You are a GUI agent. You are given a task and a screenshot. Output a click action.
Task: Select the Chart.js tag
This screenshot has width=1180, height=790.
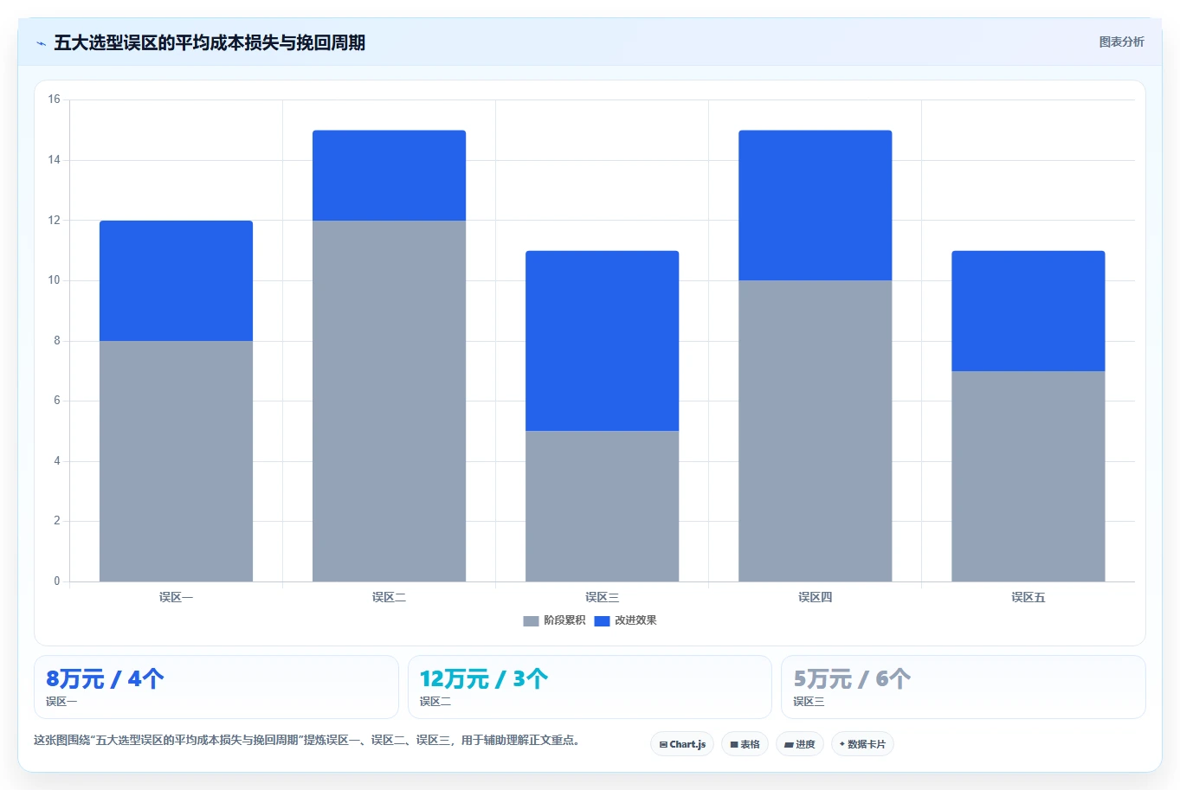pyautogui.click(x=682, y=744)
